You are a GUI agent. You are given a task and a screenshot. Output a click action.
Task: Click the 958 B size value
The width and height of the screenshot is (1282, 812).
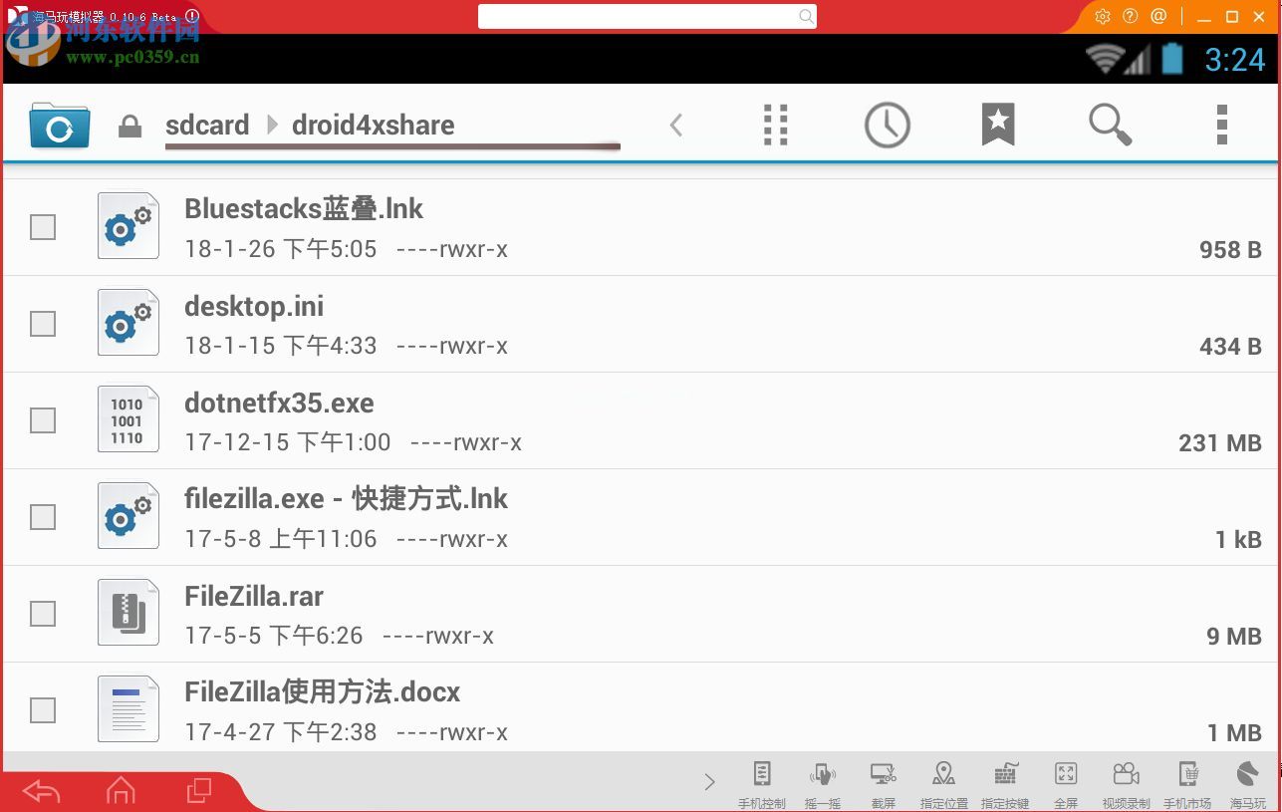(1230, 250)
